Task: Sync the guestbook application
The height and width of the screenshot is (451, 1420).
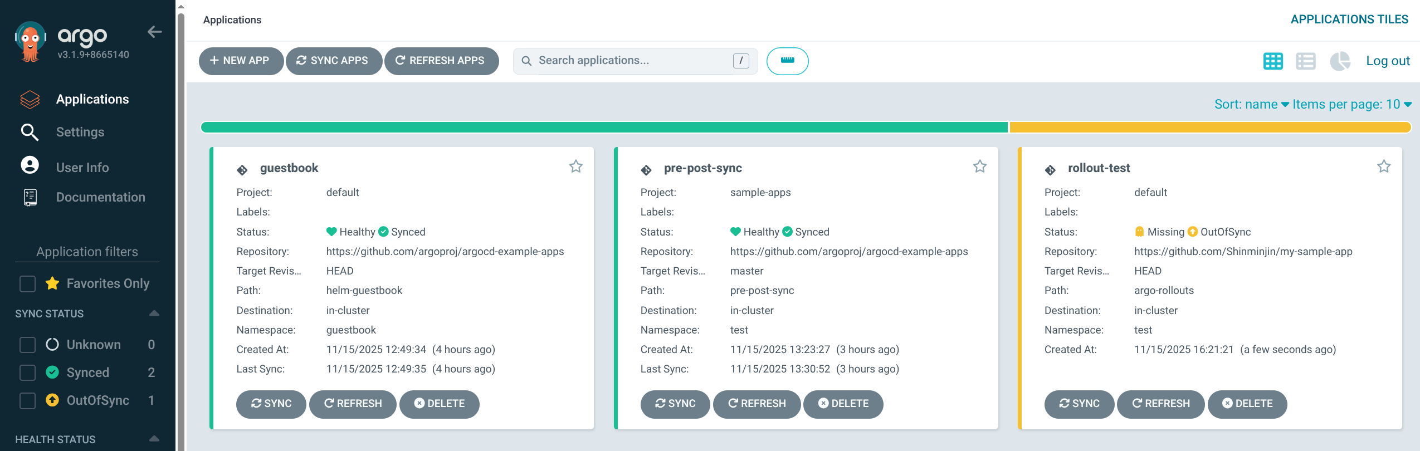Action: (x=271, y=404)
